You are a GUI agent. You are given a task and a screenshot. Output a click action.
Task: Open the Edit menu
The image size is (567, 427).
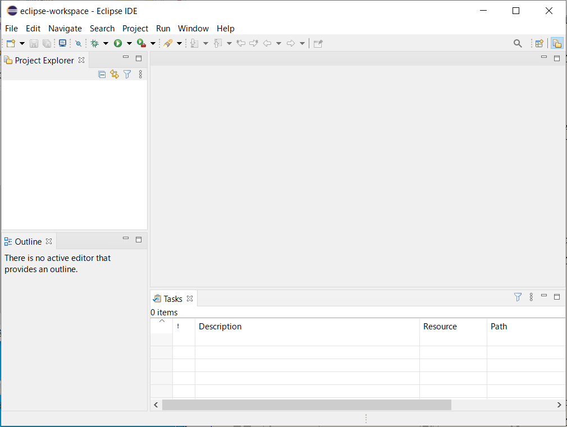33,29
